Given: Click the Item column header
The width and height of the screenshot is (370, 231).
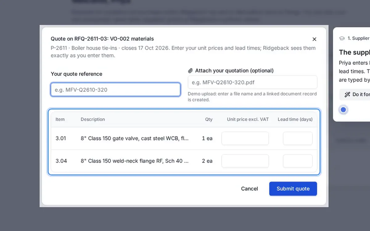Looking at the screenshot, I should [60, 119].
